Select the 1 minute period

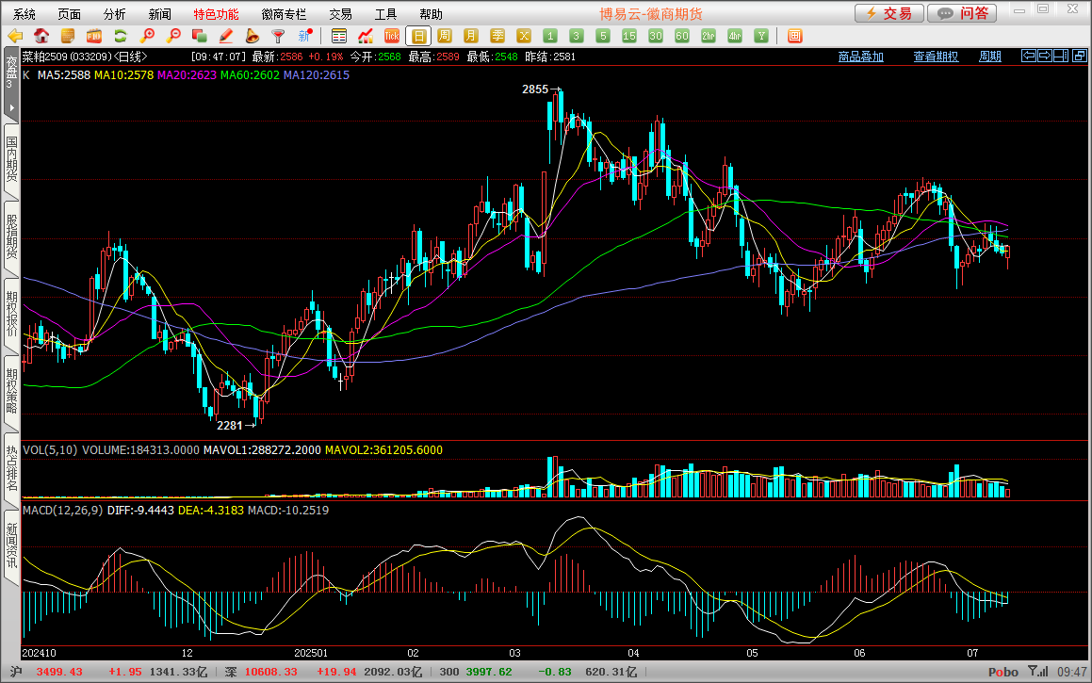tap(550, 36)
